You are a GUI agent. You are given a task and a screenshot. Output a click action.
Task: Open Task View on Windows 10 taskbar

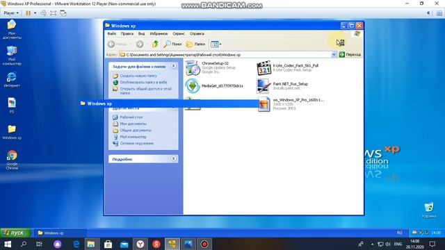[40, 244]
